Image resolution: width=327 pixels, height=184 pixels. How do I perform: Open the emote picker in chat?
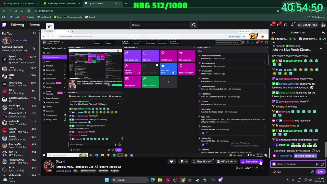point(322,164)
